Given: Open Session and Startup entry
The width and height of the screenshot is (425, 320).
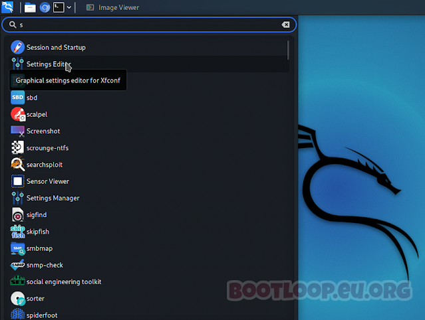Looking at the screenshot, I should (149, 47).
